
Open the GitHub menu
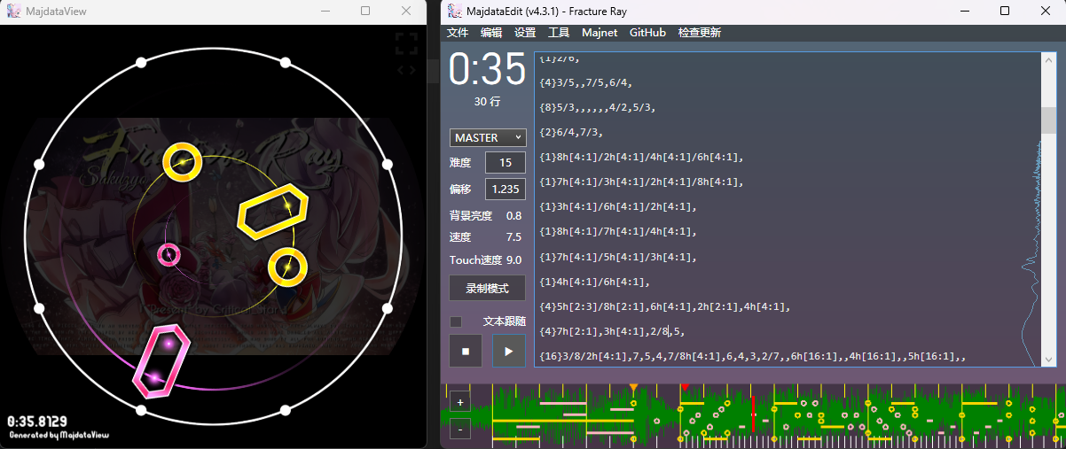coord(647,33)
